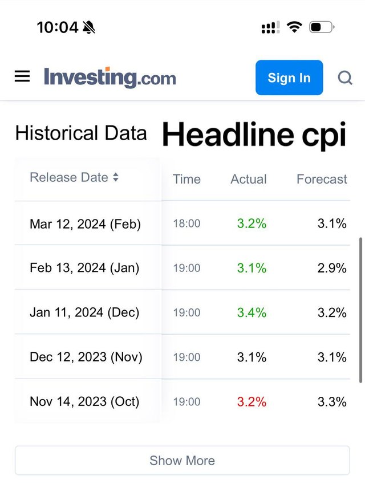
Task: Open the Feb 13, 2024 (Jan) release
Action: point(84,268)
